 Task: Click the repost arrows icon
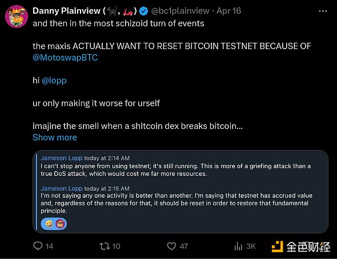point(105,246)
